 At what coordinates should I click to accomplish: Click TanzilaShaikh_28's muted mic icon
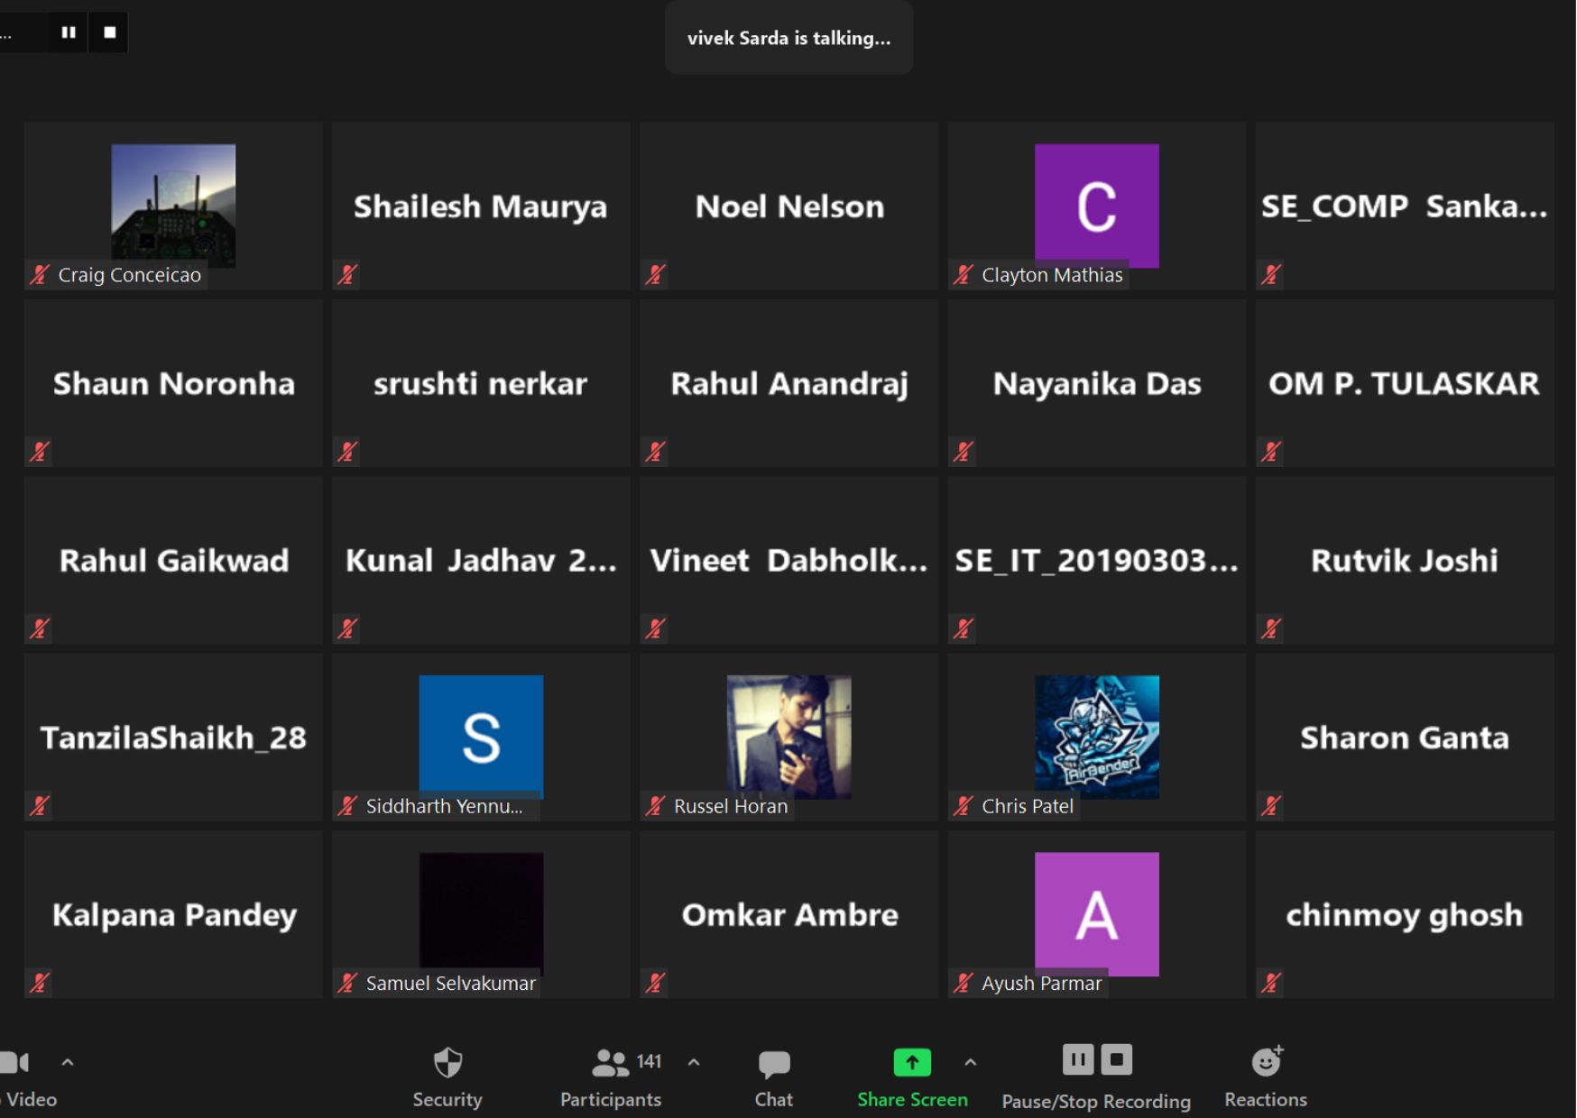click(39, 805)
